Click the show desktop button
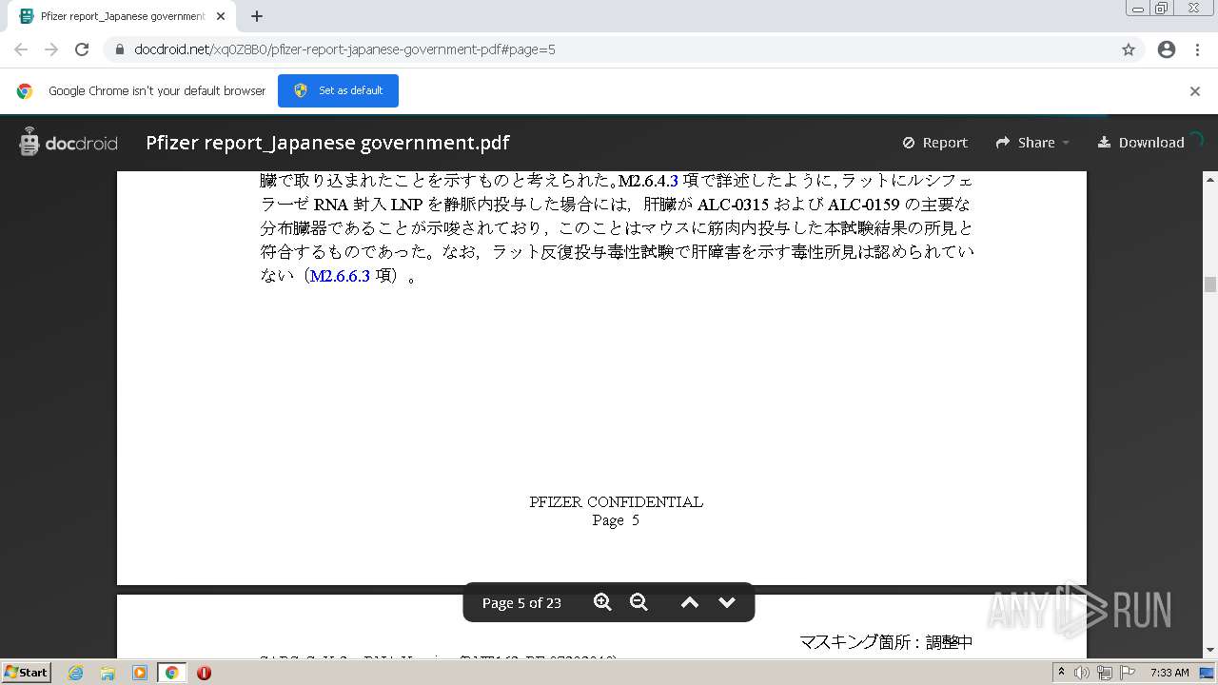Viewport: 1218px width, 685px height. [x=1208, y=673]
